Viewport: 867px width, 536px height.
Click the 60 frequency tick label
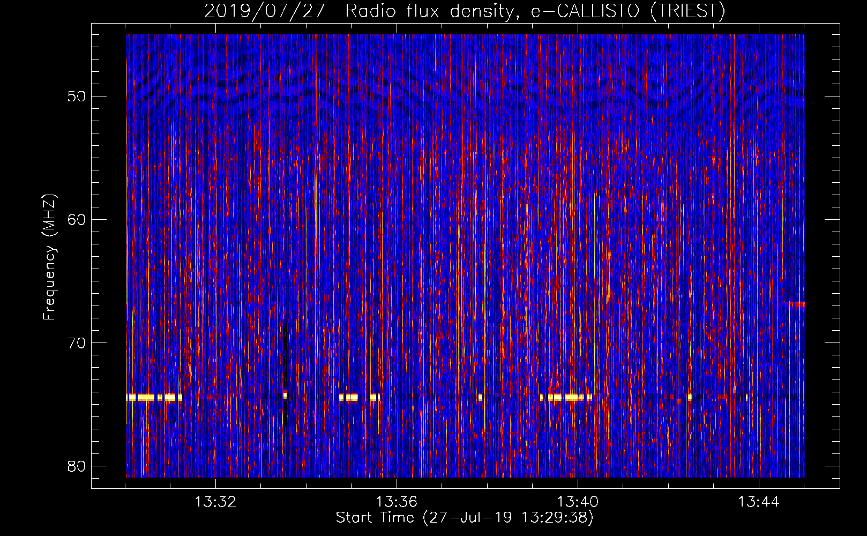coord(77,219)
